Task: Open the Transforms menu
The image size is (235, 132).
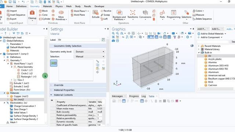Action: pyautogui.click(x=133, y=15)
